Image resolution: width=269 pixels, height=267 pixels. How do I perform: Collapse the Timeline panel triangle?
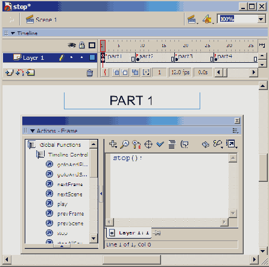click(x=13, y=33)
